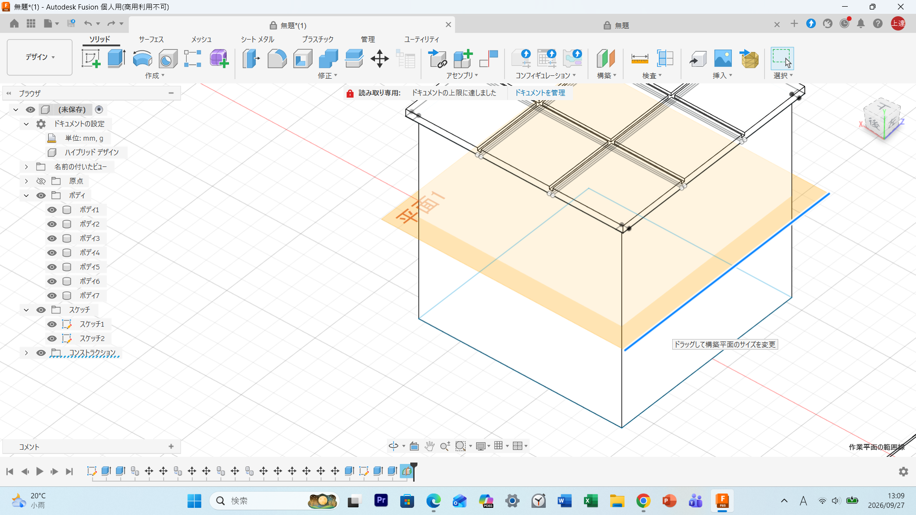Switch to the メッシュ tab
The image size is (916, 515).
click(x=201, y=39)
